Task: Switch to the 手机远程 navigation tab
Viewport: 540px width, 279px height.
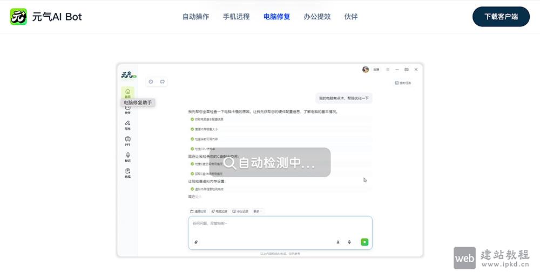Action: tap(237, 17)
